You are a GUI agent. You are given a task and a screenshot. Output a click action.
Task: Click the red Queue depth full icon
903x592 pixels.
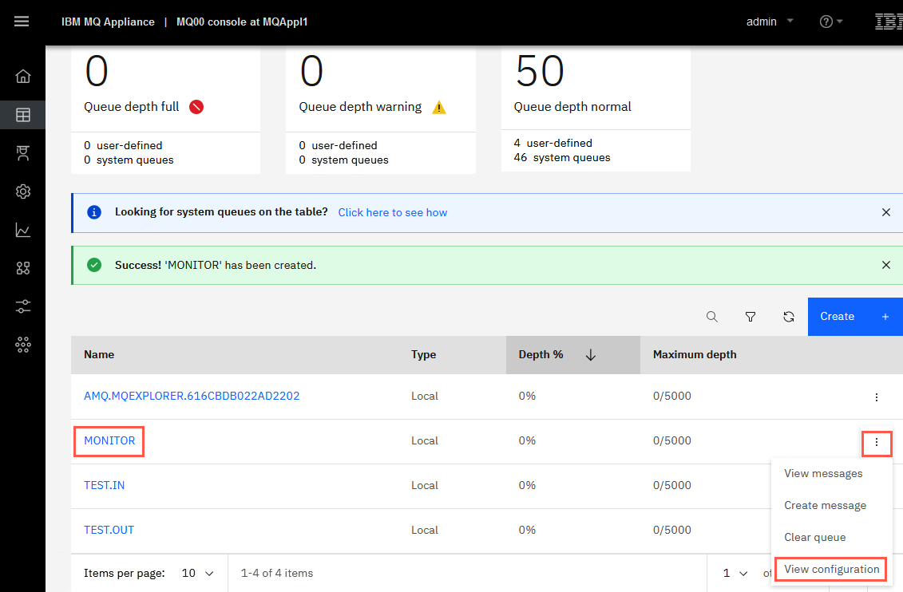pos(196,107)
